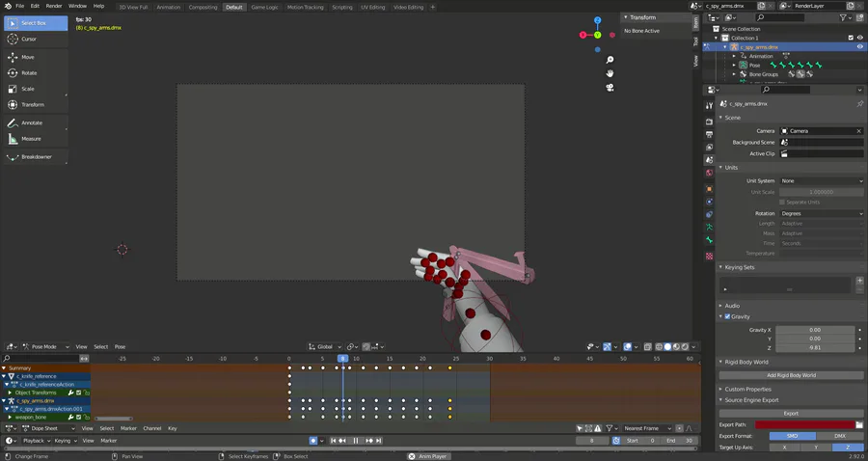Click the Blender logo menu icon
Image resolution: width=868 pixels, height=461 pixels.
point(8,6)
